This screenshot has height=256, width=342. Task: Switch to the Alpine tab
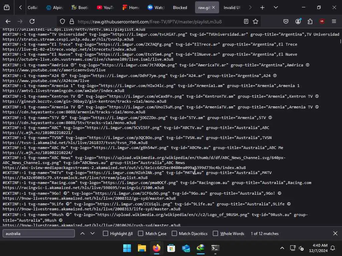pos(54,8)
